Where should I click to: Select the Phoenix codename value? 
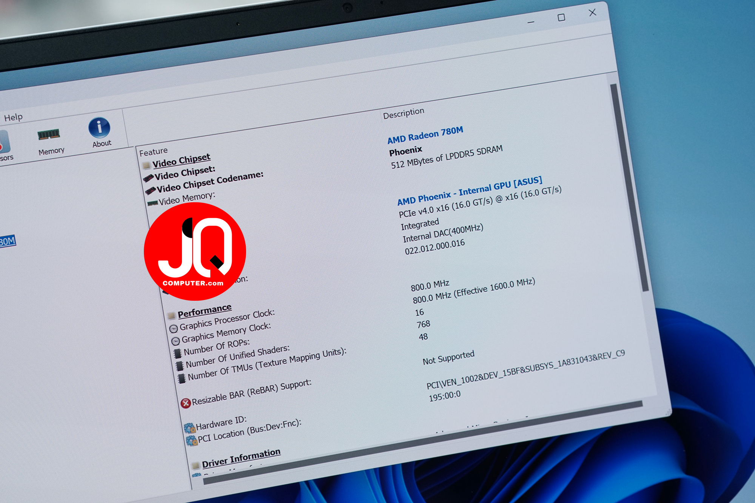[405, 152]
